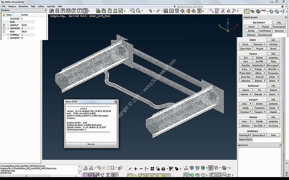Expand the PROPERTY tree row

(8, 38)
